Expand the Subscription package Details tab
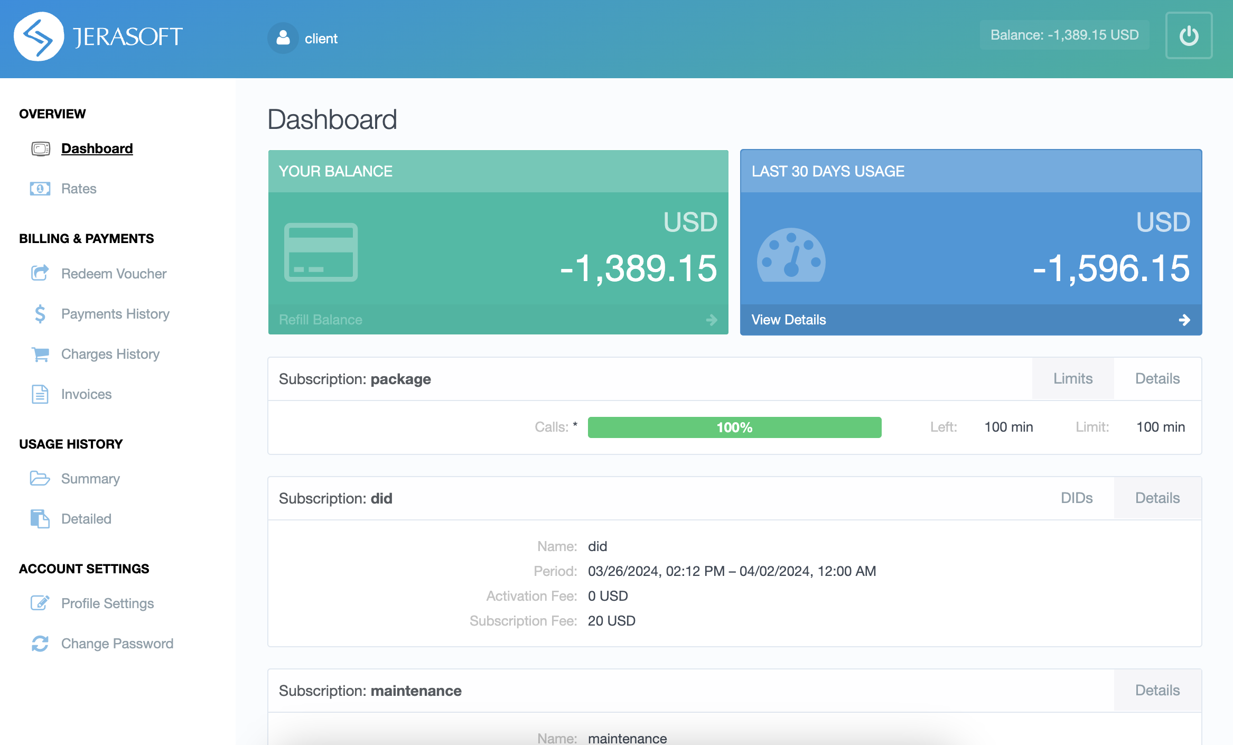The width and height of the screenshot is (1233, 745). click(x=1157, y=379)
